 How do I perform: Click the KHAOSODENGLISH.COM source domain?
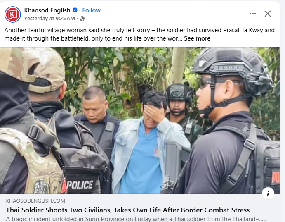point(35,201)
